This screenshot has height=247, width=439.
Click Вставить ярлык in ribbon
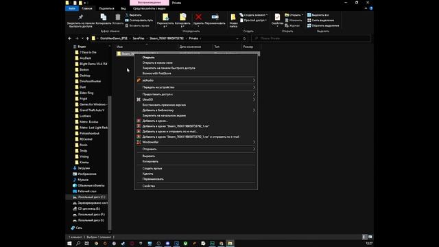(x=137, y=25)
